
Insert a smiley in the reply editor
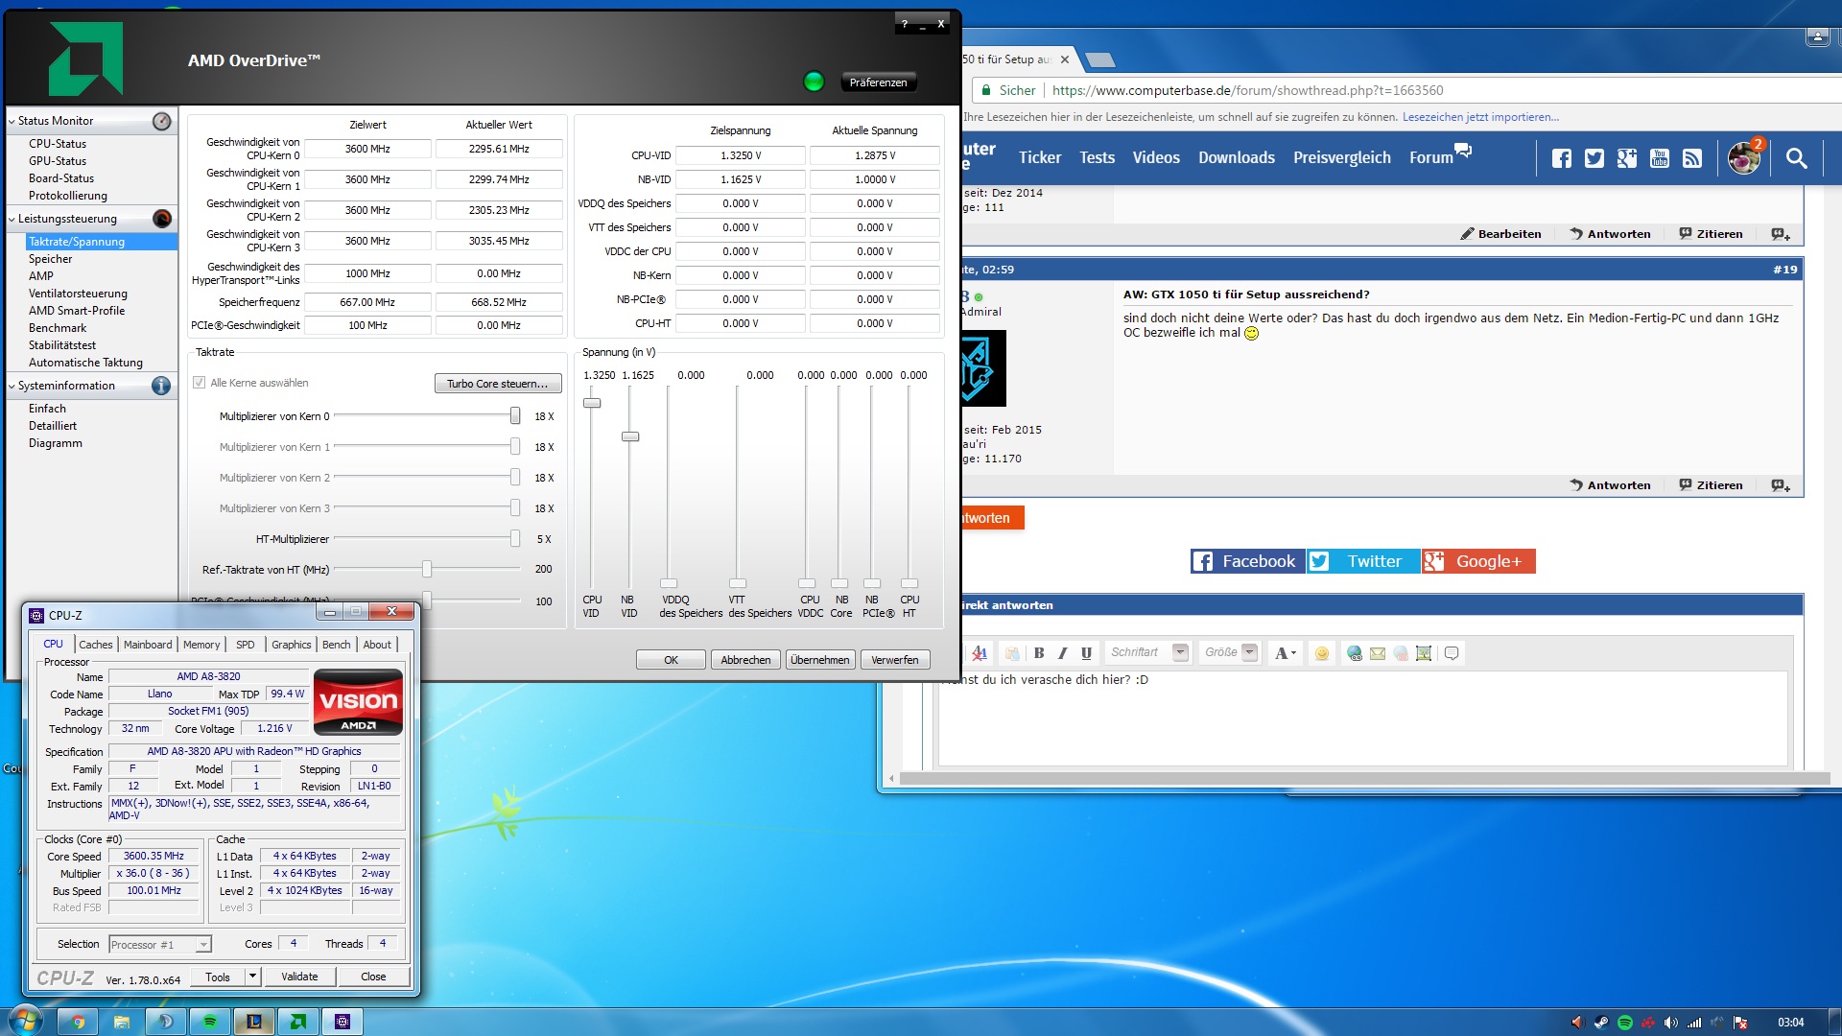tap(1322, 653)
